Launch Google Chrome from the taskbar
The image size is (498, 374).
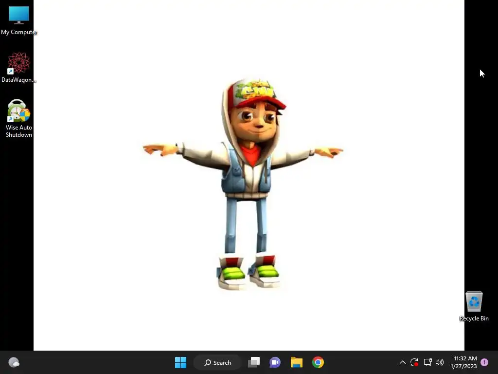pos(318,362)
